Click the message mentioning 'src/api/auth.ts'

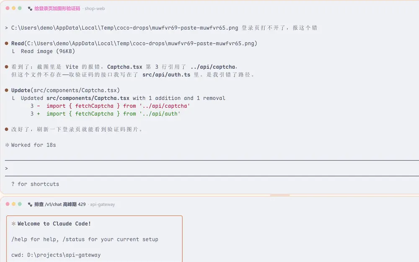pos(133,75)
